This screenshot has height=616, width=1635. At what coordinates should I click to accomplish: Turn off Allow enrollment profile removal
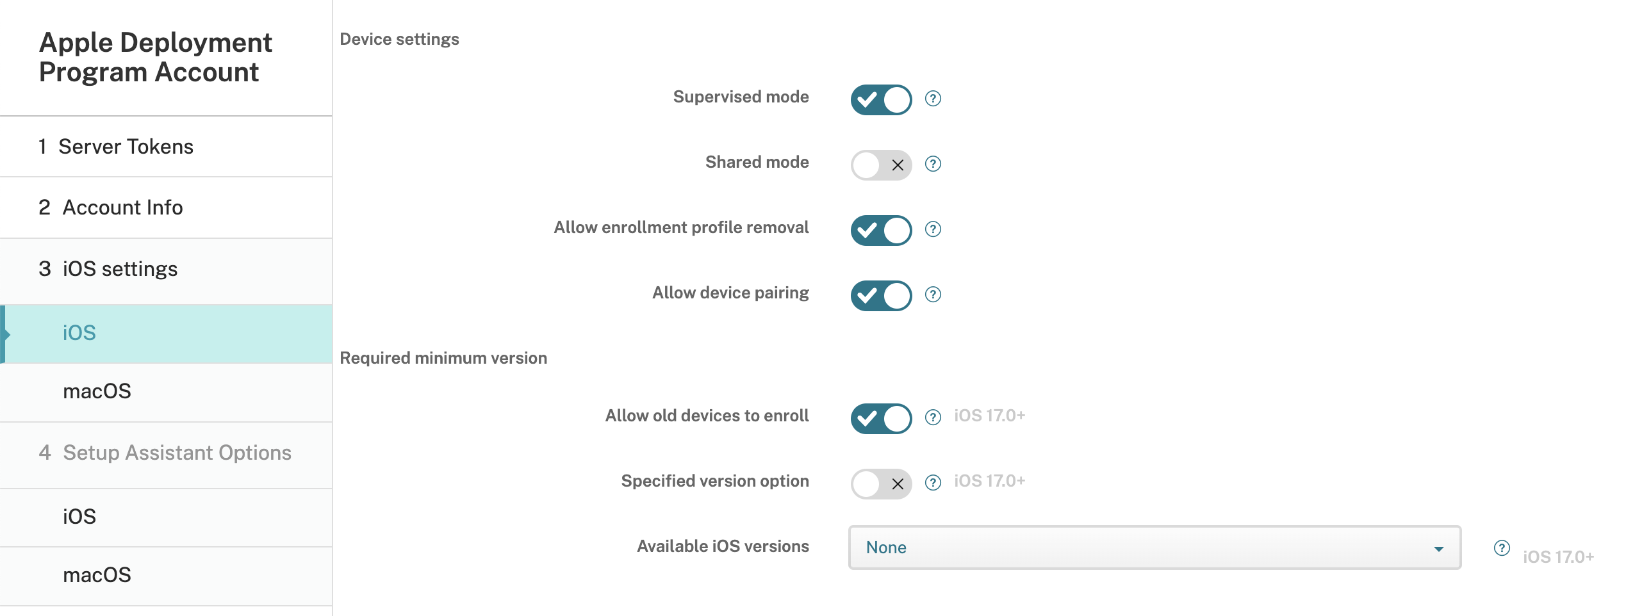(x=881, y=231)
